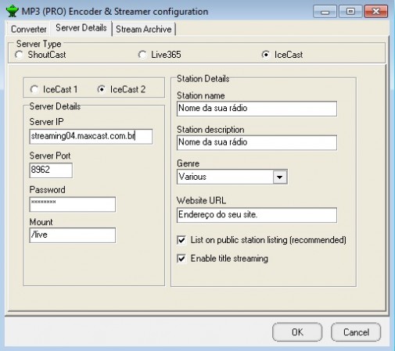Click the Server IP input field

(x=91, y=136)
